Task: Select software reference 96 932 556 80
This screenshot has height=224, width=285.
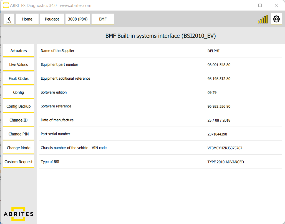Action: [x=219, y=106]
